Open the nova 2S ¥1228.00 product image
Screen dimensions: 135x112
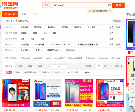click(x=79, y=93)
